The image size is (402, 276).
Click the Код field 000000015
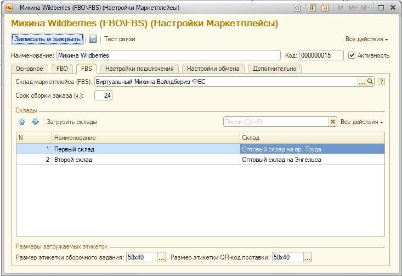(321, 55)
